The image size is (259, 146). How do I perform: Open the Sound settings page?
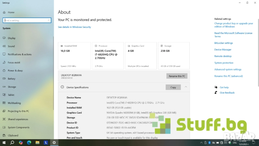click(11, 46)
